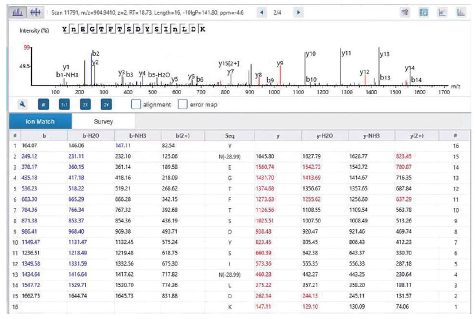Select cell value 1273.63 in y column
This screenshot has height=319, width=476.
pos(265,199)
